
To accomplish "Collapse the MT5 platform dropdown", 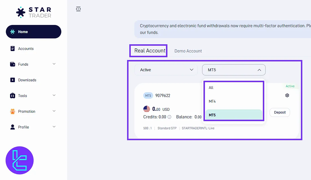I will tap(234, 70).
